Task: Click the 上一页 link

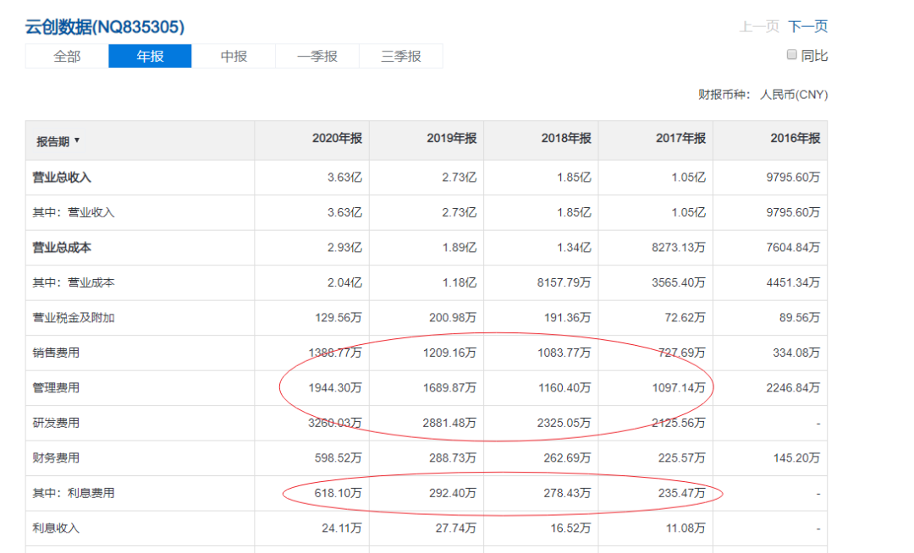Action: pyautogui.click(x=759, y=26)
